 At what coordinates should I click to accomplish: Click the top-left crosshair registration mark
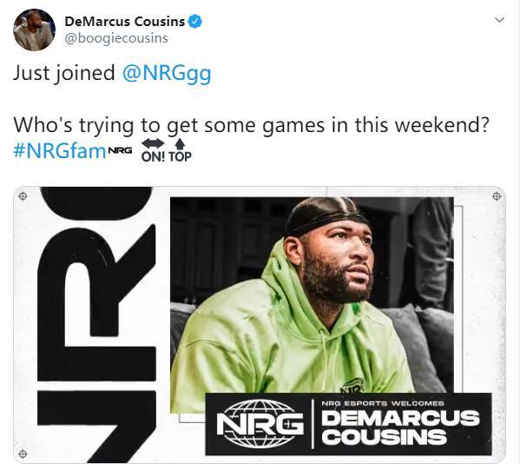23,196
